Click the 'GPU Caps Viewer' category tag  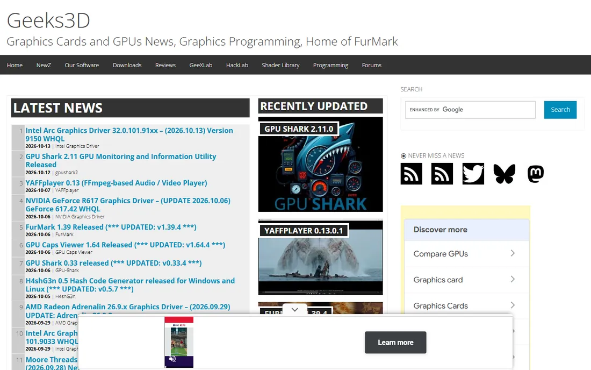click(x=74, y=252)
